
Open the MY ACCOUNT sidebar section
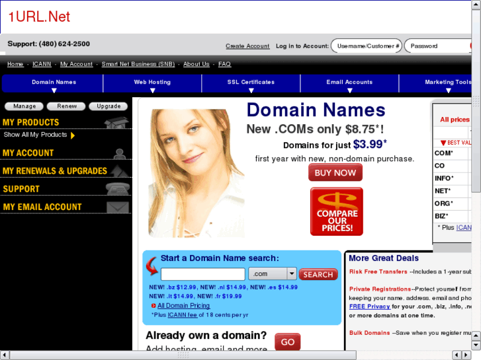point(28,153)
